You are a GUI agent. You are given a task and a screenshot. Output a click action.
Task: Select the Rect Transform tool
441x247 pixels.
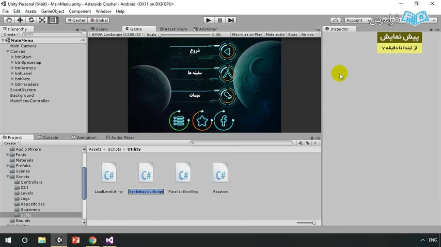53,20
